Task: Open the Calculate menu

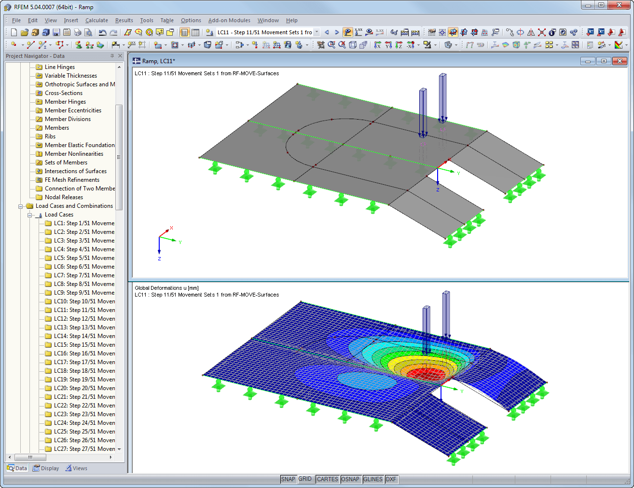Action: (96, 20)
